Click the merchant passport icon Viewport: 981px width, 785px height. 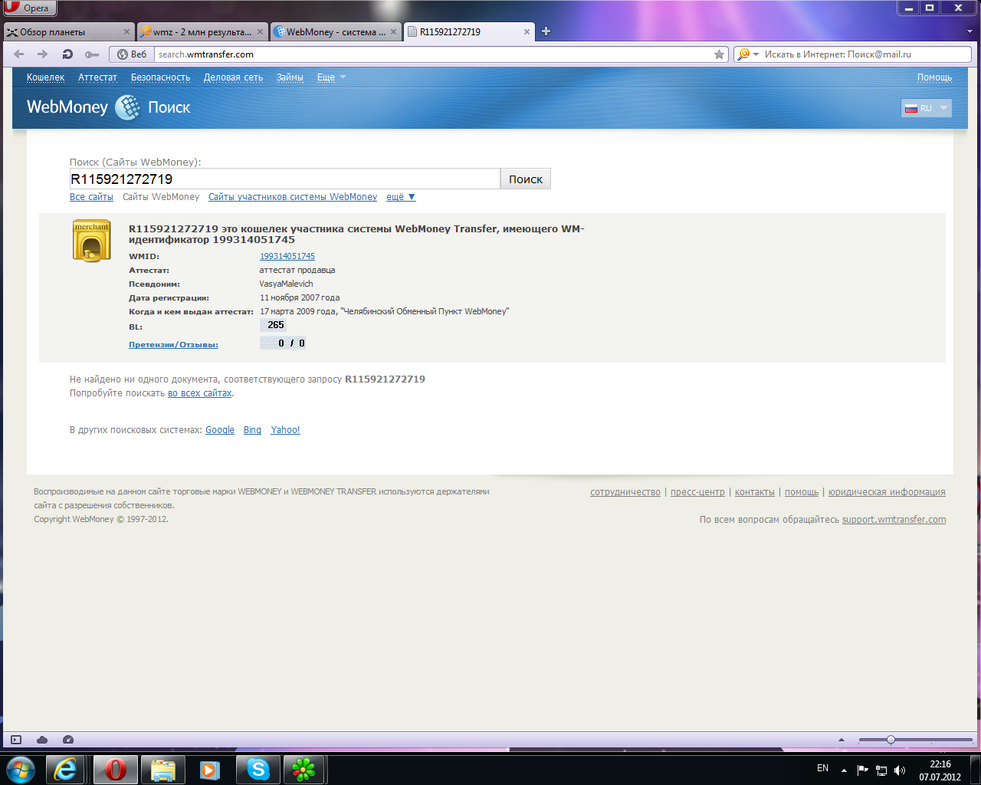(x=91, y=241)
